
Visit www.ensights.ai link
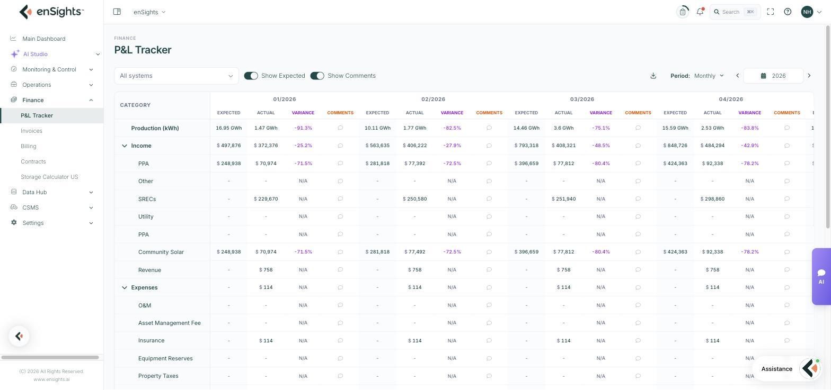click(51, 379)
